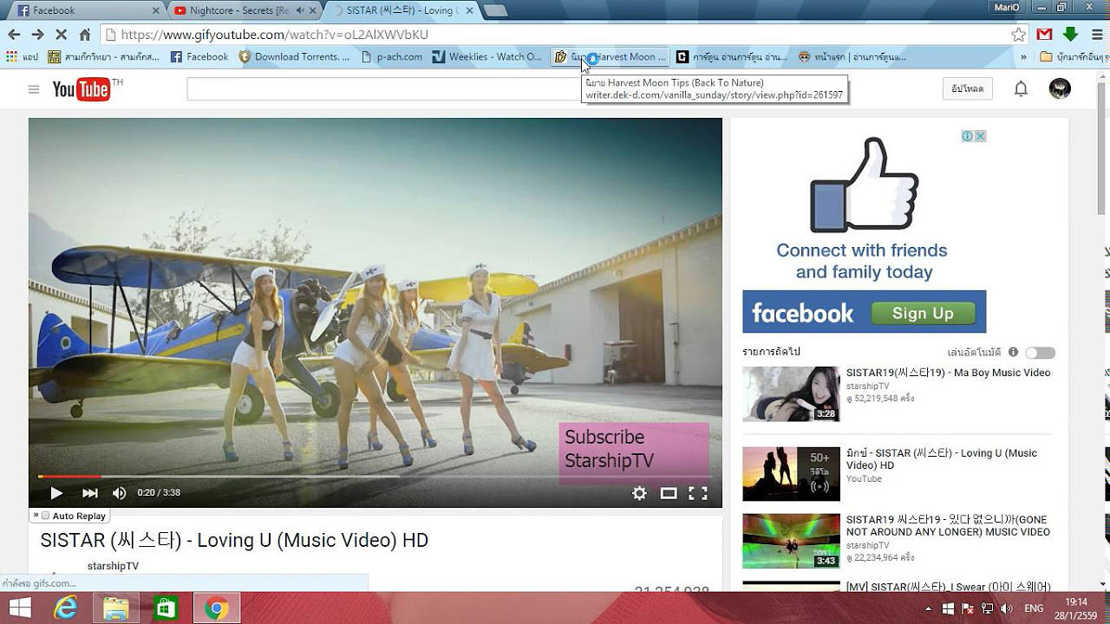The image size is (1110, 624).
Task: Switch to the Nightcore - Secrets tab
Action: (244, 10)
